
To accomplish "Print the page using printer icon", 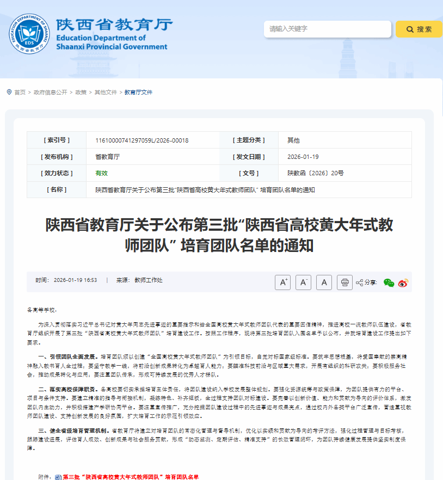I will (x=344, y=282).
